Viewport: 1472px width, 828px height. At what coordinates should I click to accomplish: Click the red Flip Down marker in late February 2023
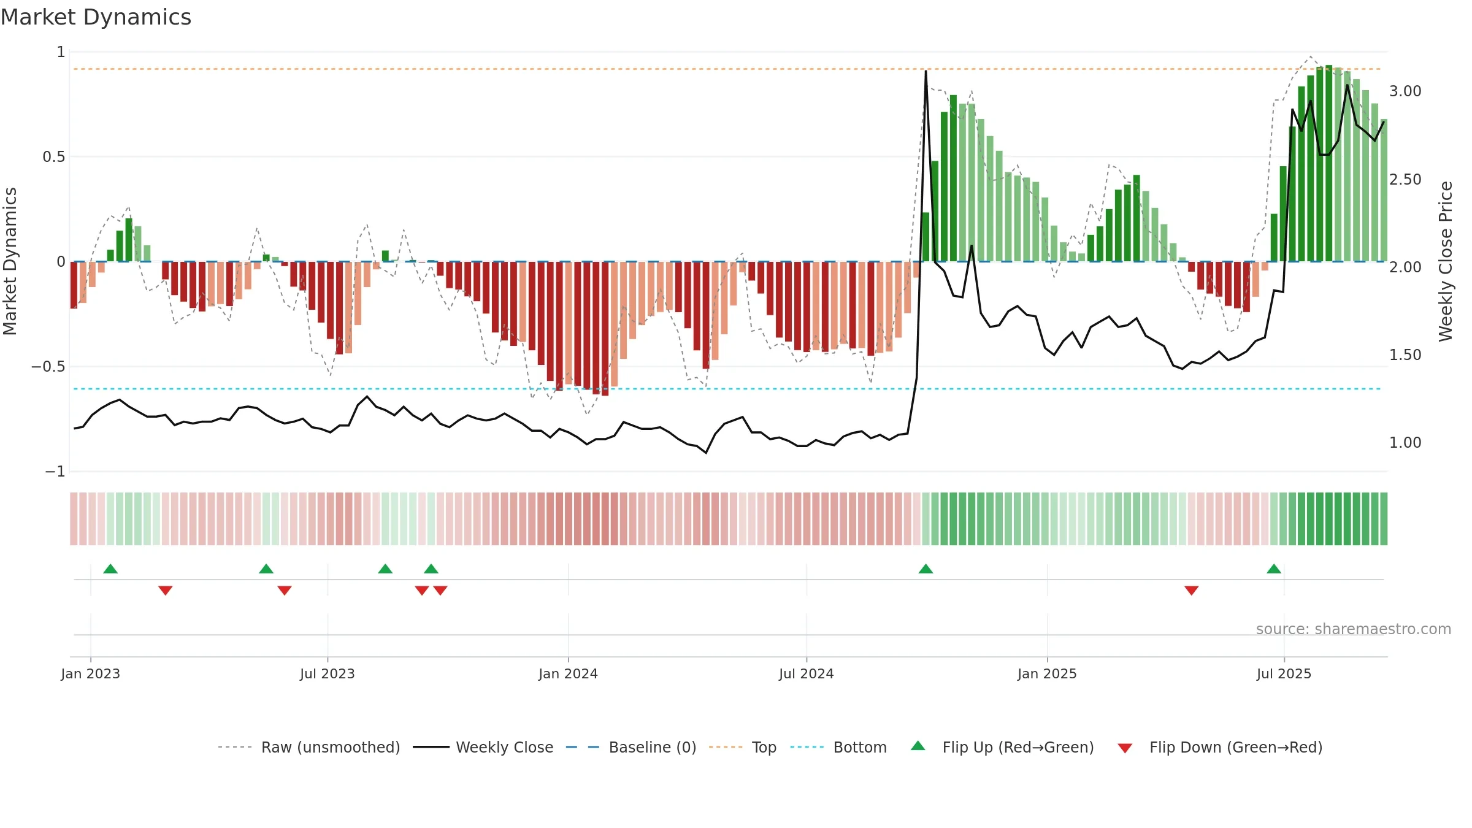[x=166, y=590]
